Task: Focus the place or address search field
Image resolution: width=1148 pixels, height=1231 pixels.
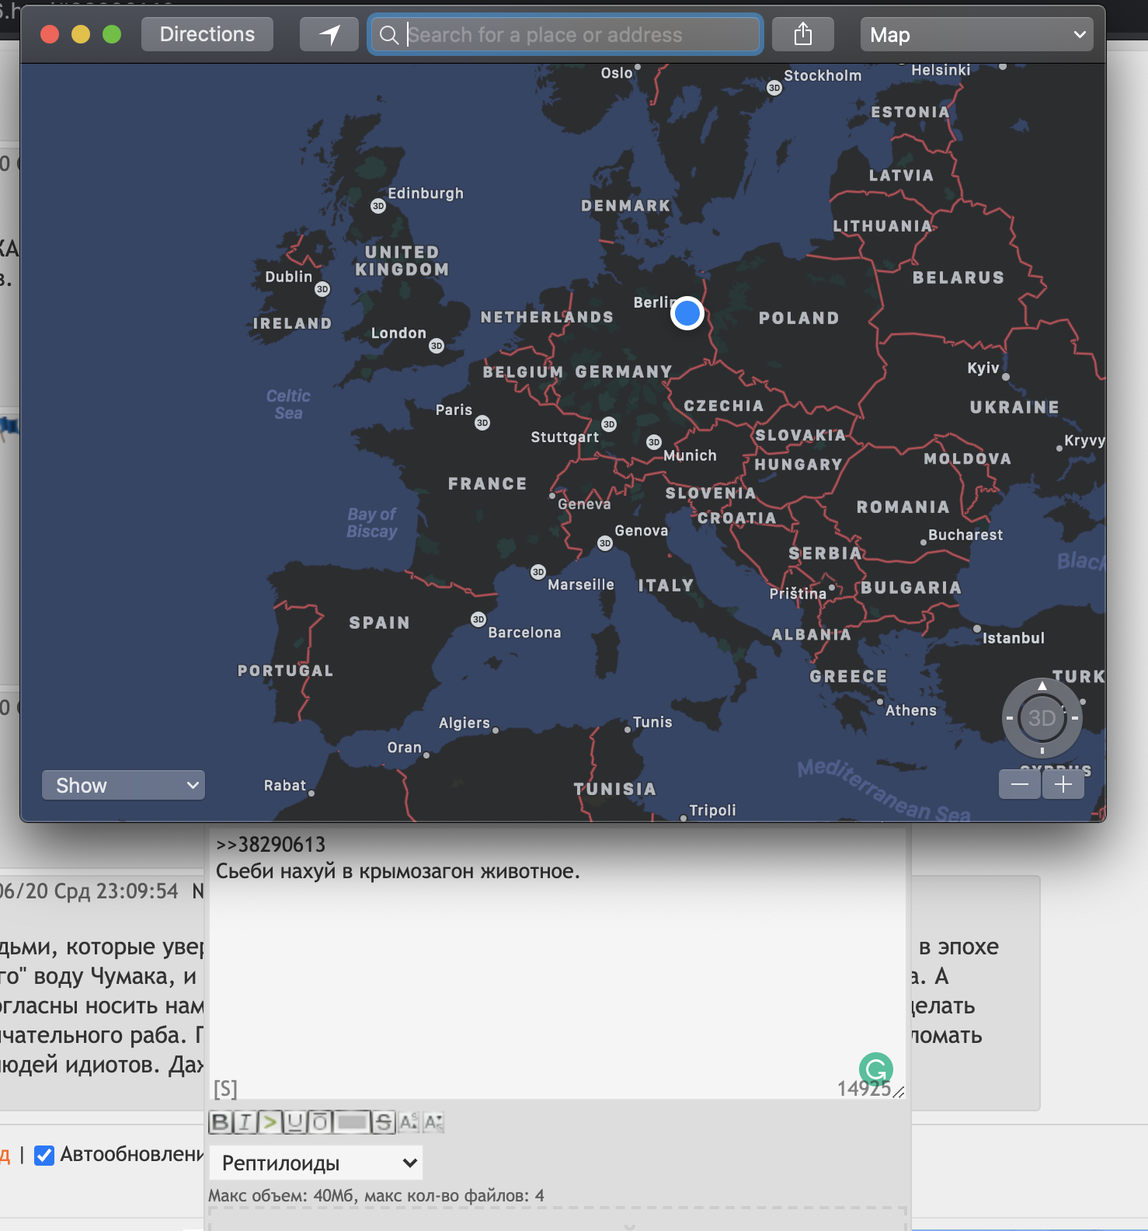Action: pyautogui.click(x=565, y=34)
